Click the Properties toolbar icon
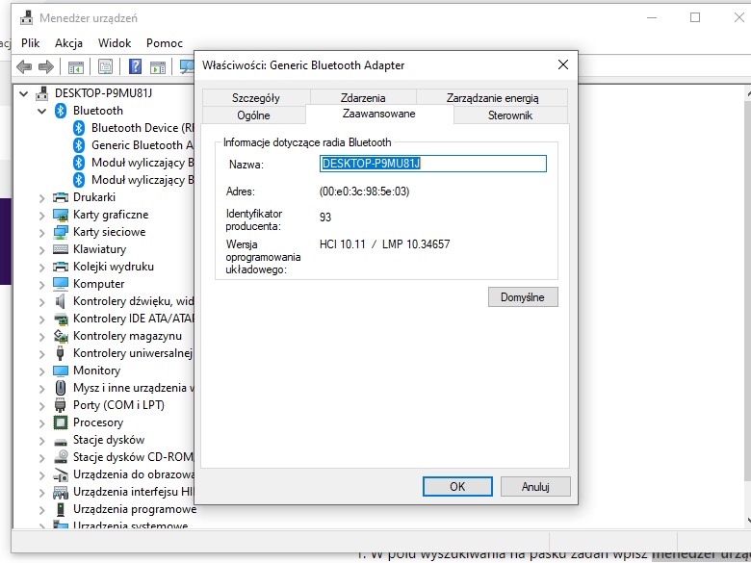Image resolution: width=751 pixels, height=563 pixels. coord(105,66)
